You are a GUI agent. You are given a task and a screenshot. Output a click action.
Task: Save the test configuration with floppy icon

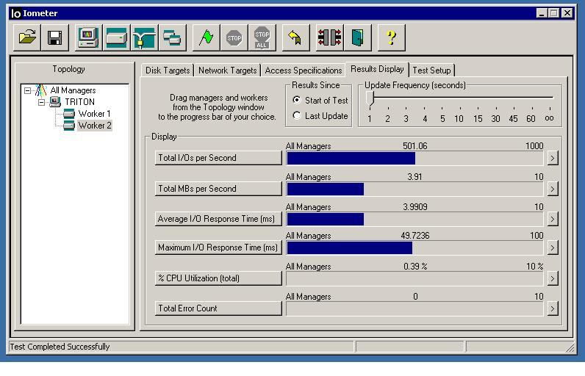coord(55,37)
